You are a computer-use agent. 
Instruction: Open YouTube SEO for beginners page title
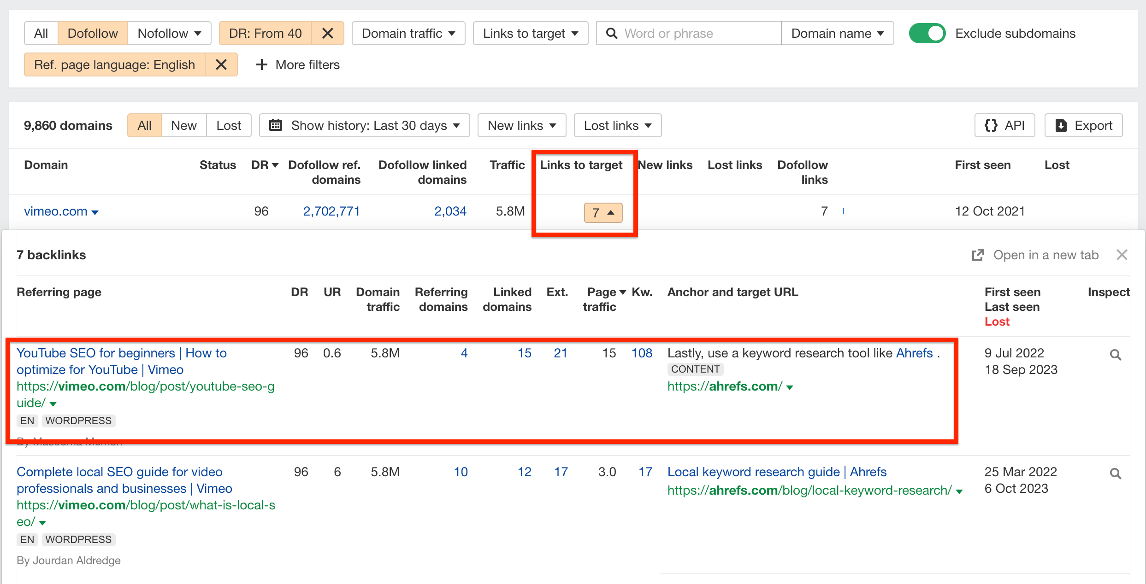pos(122,361)
